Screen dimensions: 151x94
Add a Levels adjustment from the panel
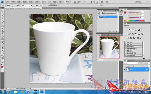coord(133,30)
